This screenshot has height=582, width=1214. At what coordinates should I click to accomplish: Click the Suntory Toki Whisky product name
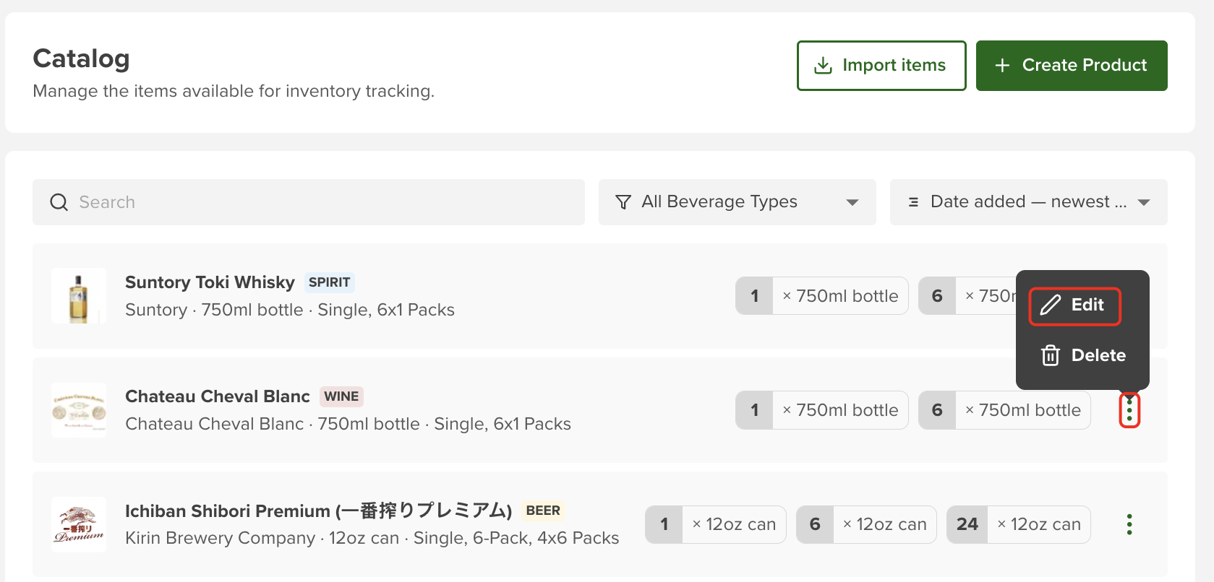210,282
